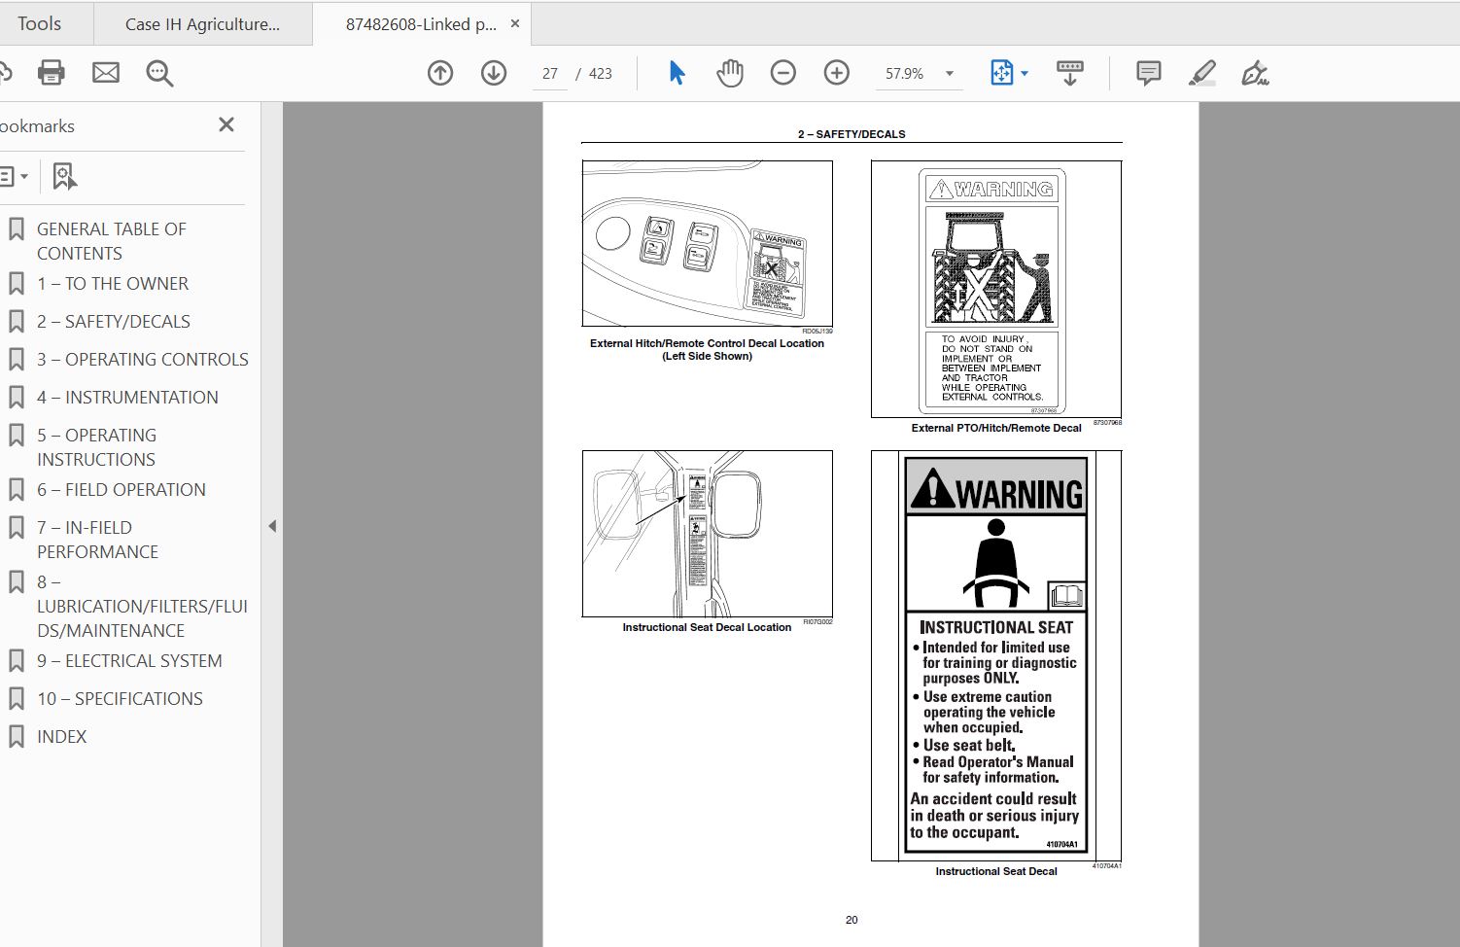Jump to 2 – SAFETY/DECALS bookmark

pyautogui.click(x=113, y=322)
